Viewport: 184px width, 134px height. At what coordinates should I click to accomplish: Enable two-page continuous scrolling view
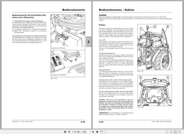pos(180,132)
